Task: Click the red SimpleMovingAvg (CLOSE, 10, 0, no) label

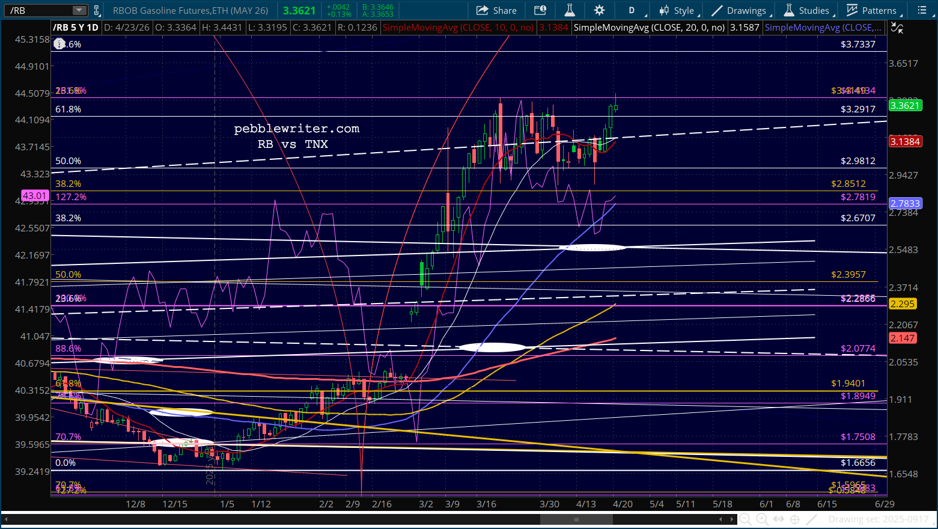Action: point(458,28)
